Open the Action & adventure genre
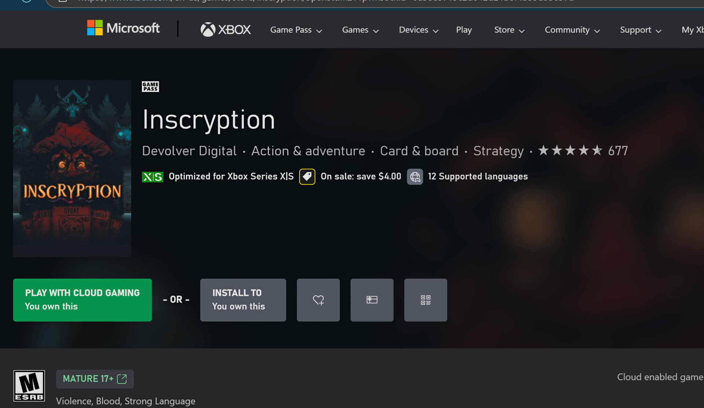Viewport: 704px width, 408px height. [308, 151]
